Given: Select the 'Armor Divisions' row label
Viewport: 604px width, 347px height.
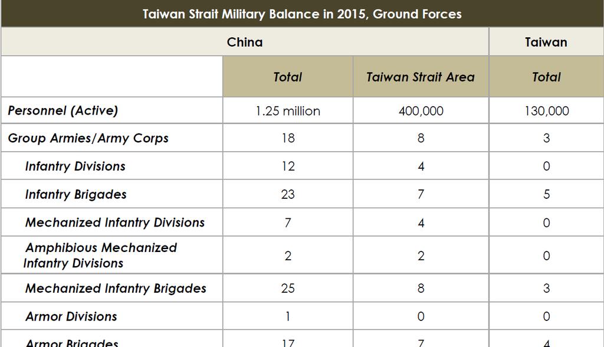Looking at the screenshot, I should pyautogui.click(x=71, y=316).
